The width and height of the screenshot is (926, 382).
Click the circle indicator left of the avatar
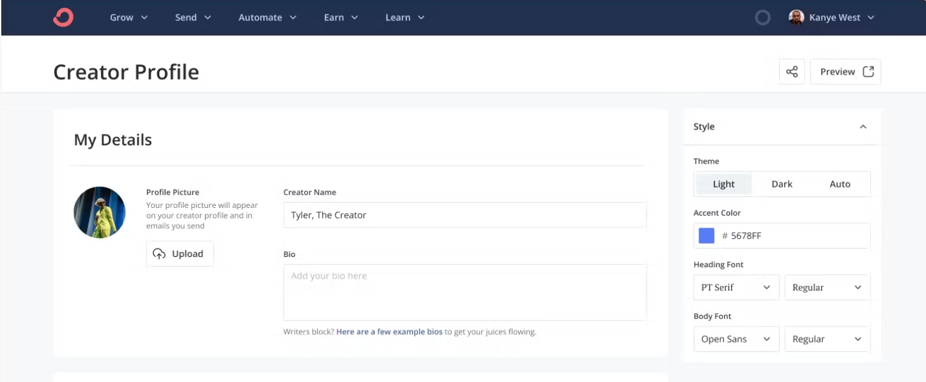(x=763, y=17)
